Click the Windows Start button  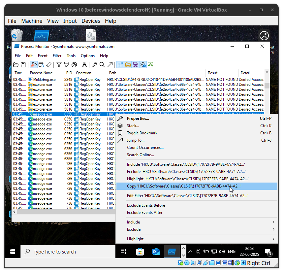click(13, 252)
